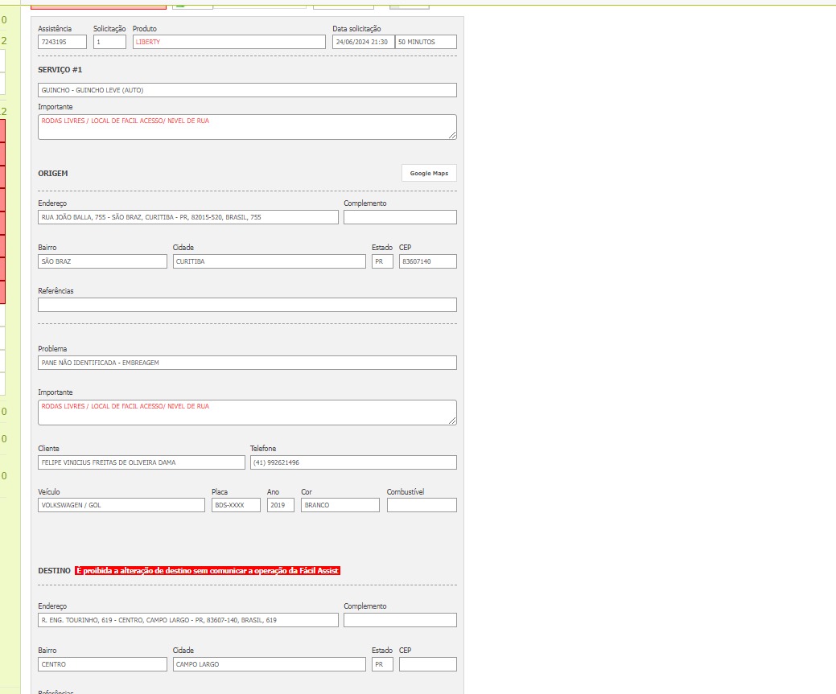Screen dimensions: 836x694
Task: Click the origin Estado field next to CURITIBA
Action: point(382,261)
